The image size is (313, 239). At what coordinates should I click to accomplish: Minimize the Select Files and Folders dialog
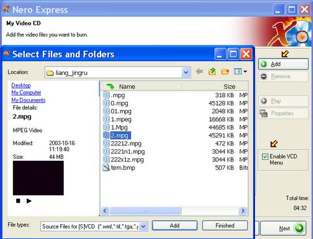220,54
